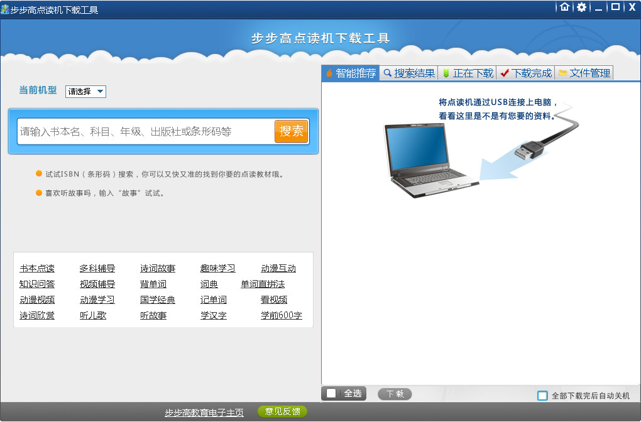Open the 看视频 category link
Viewport: 641px width, 422px height.
[273, 300]
